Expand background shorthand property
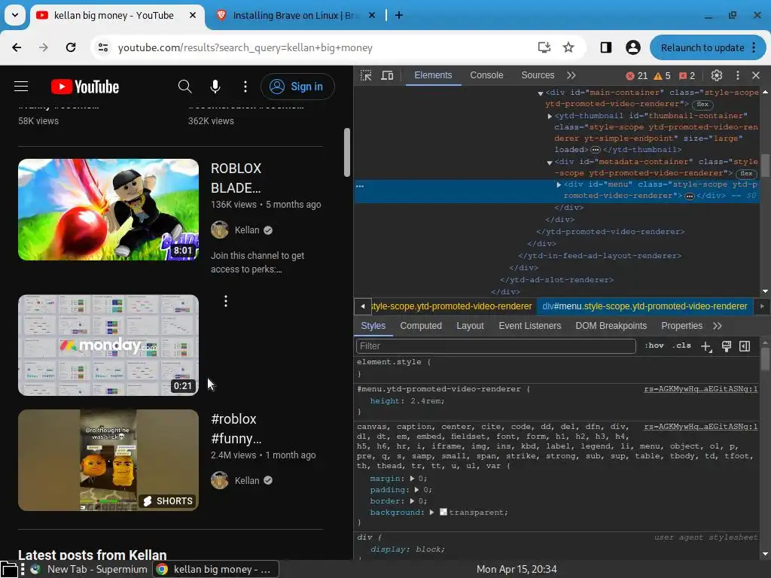 (x=431, y=512)
